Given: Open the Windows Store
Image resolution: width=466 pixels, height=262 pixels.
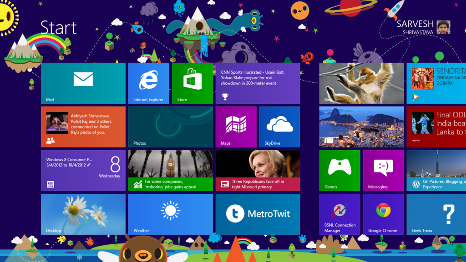Looking at the screenshot, I should 192,83.
